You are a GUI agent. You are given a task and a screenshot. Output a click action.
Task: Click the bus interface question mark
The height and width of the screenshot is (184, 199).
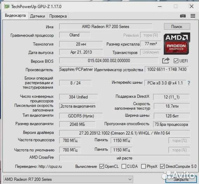189,83
